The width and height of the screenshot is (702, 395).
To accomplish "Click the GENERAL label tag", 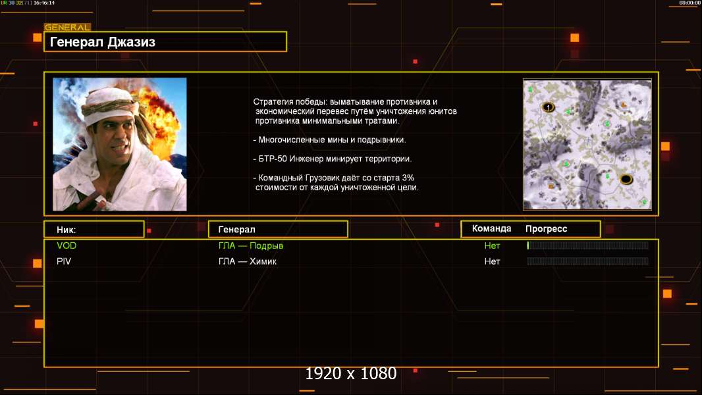I will [x=68, y=27].
